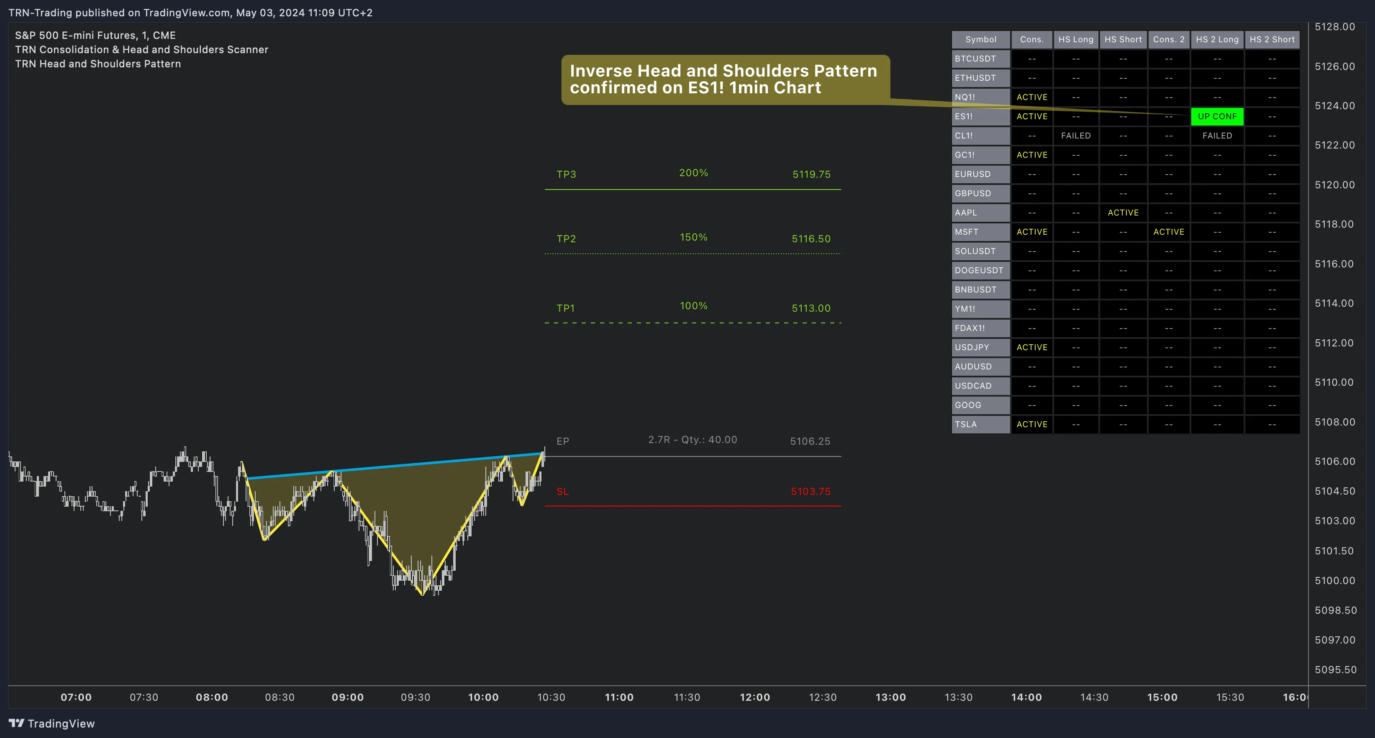Click the TRN Consolidation & Head and Shoulders Scanner title
This screenshot has width=1375, height=738.
pos(142,49)
